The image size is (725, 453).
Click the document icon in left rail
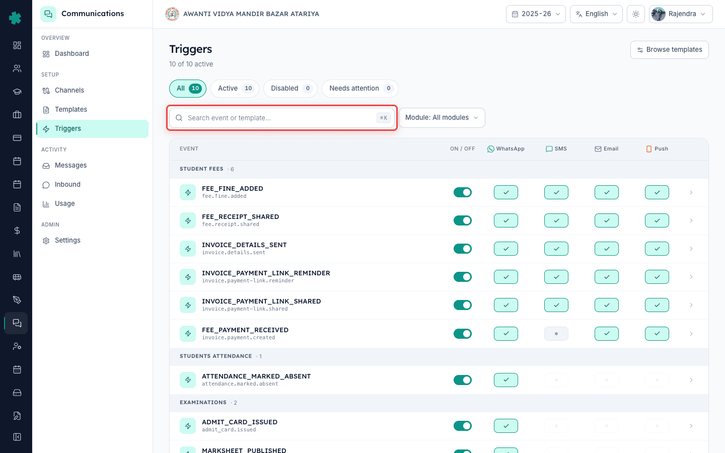point(17,207)
